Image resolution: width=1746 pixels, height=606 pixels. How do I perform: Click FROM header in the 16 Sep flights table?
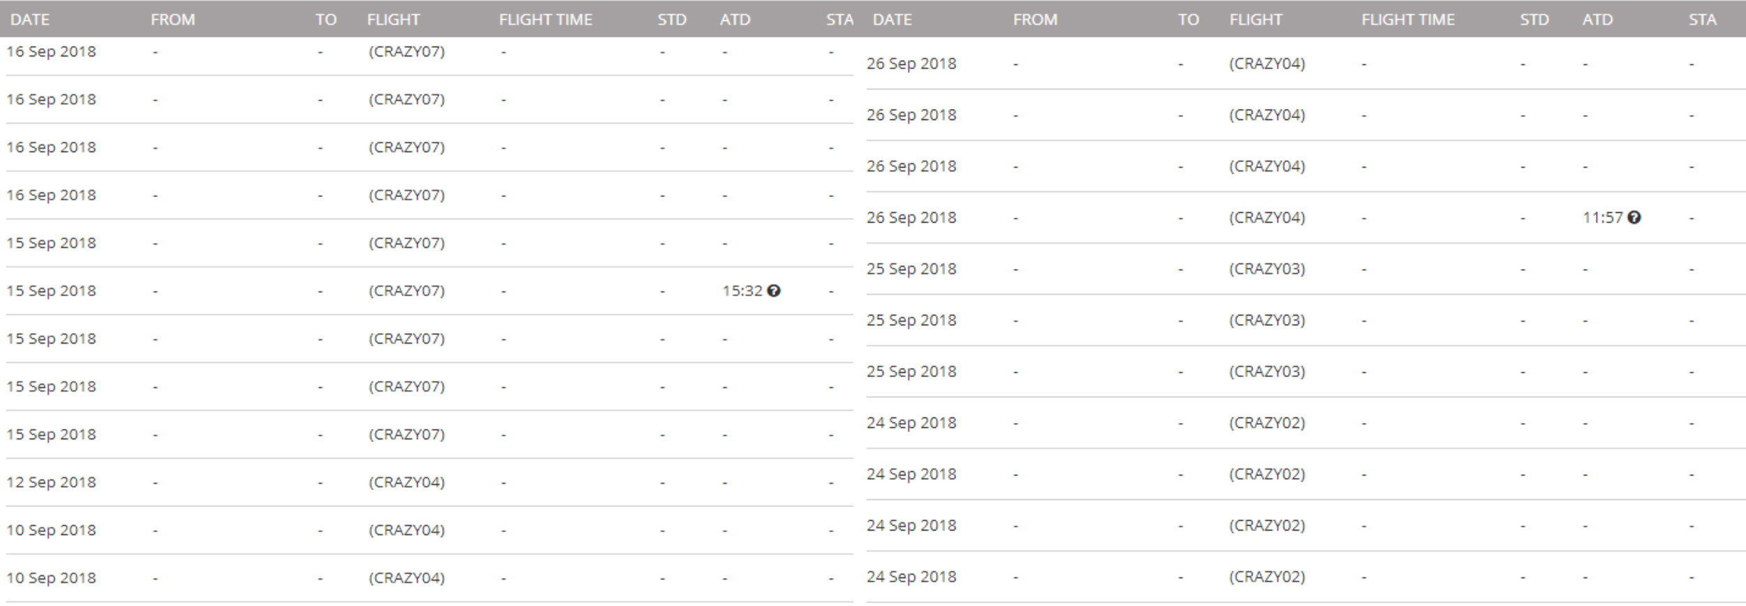coord(173,20)
